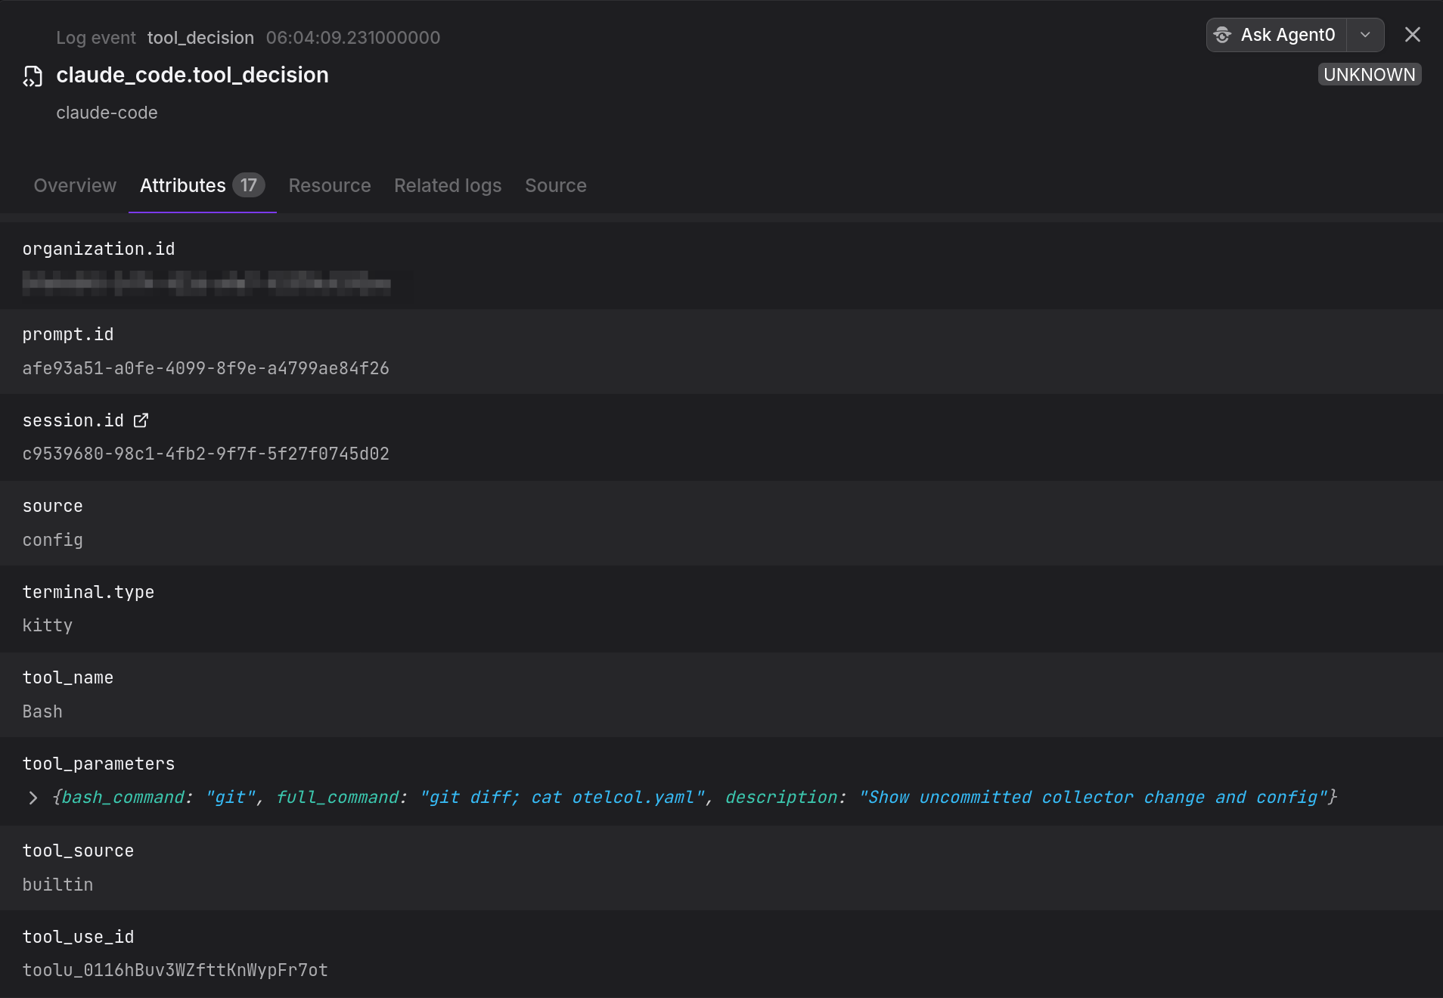Click the tool_parameters attribute label
This screenshot has width=1443, height=998.
point(98,764)
